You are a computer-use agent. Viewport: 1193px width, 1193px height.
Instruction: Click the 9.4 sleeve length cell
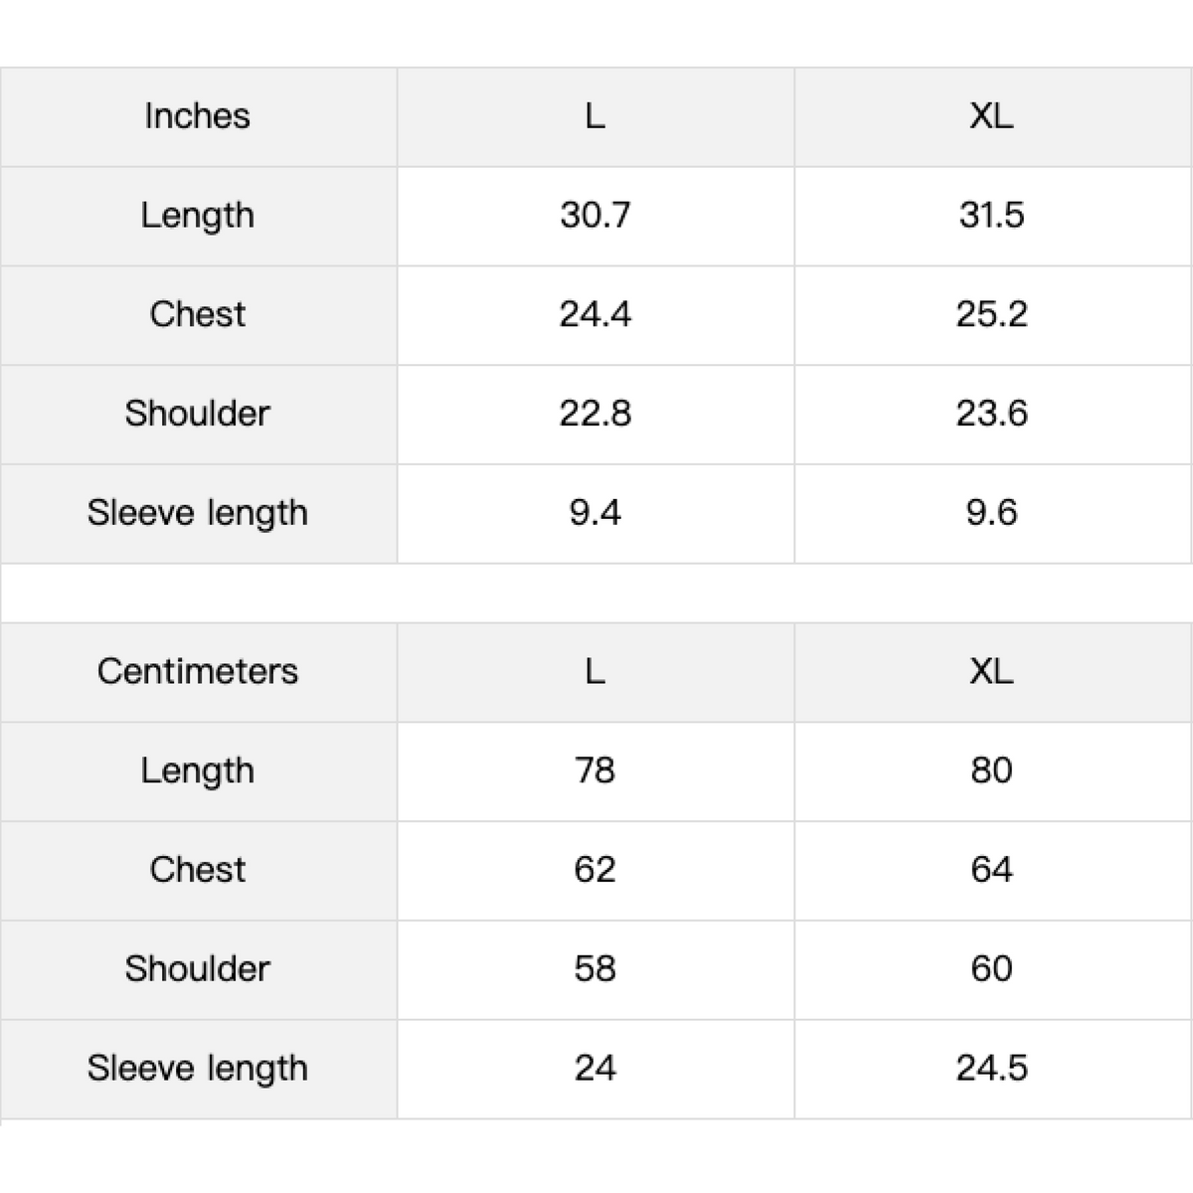coord(596,514)
